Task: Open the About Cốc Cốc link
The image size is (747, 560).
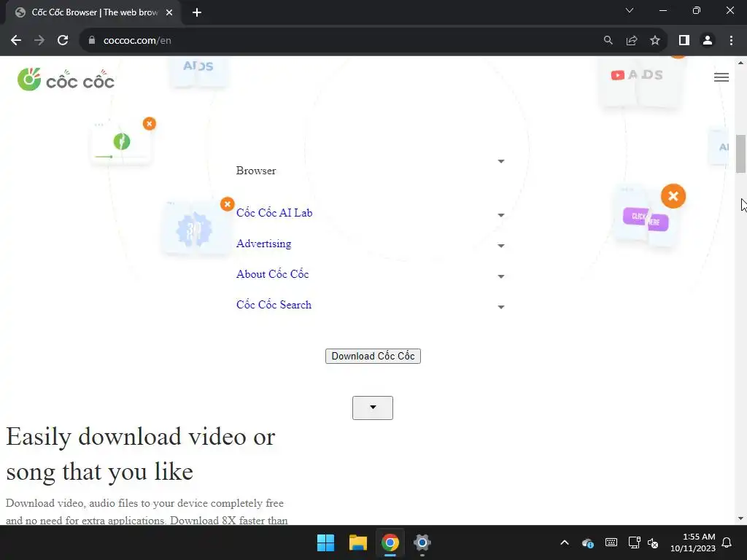Action: point(273,274)
